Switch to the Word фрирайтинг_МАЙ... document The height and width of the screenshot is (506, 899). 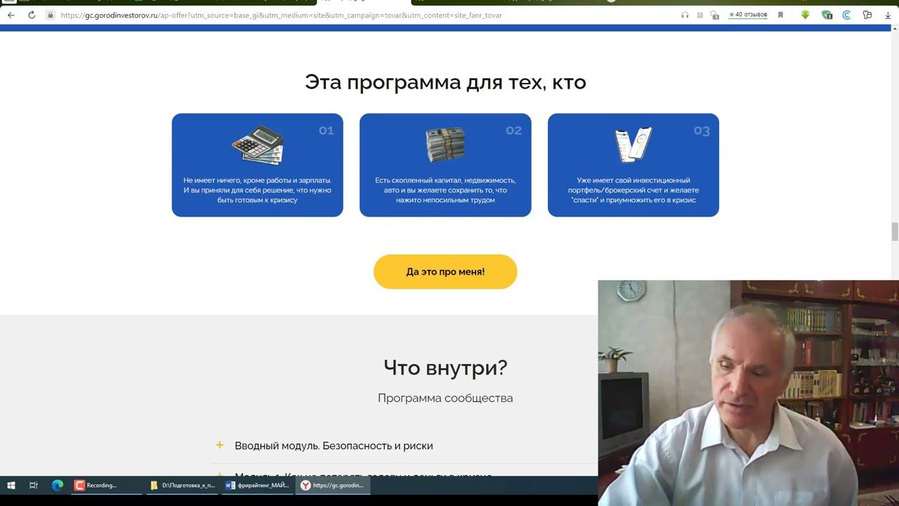coord(257,485)
